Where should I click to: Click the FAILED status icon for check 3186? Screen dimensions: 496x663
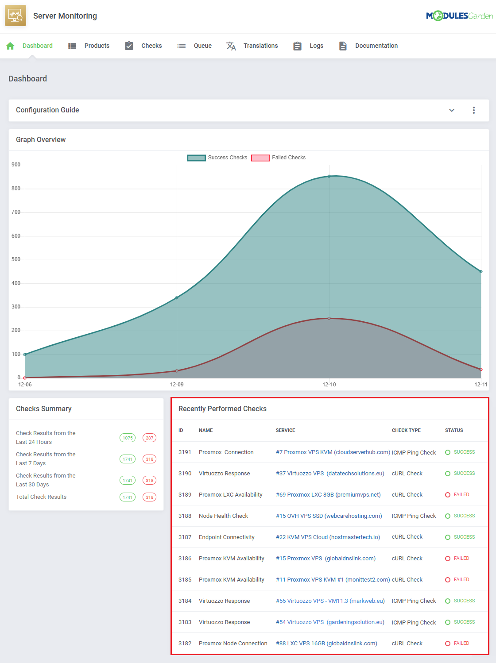pyautogui.click(x=448, y=559)
